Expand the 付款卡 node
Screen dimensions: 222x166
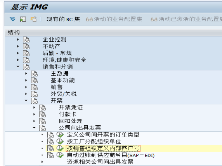[x=34, y=114]
